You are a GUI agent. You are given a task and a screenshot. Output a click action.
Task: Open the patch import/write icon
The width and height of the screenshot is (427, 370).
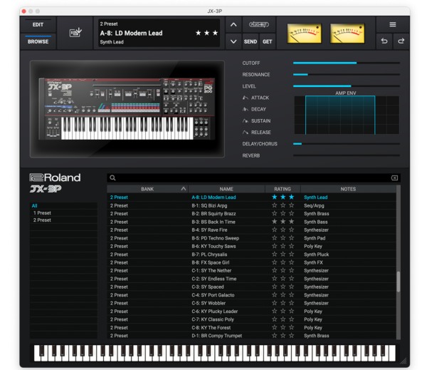click(x=75, y=33)
